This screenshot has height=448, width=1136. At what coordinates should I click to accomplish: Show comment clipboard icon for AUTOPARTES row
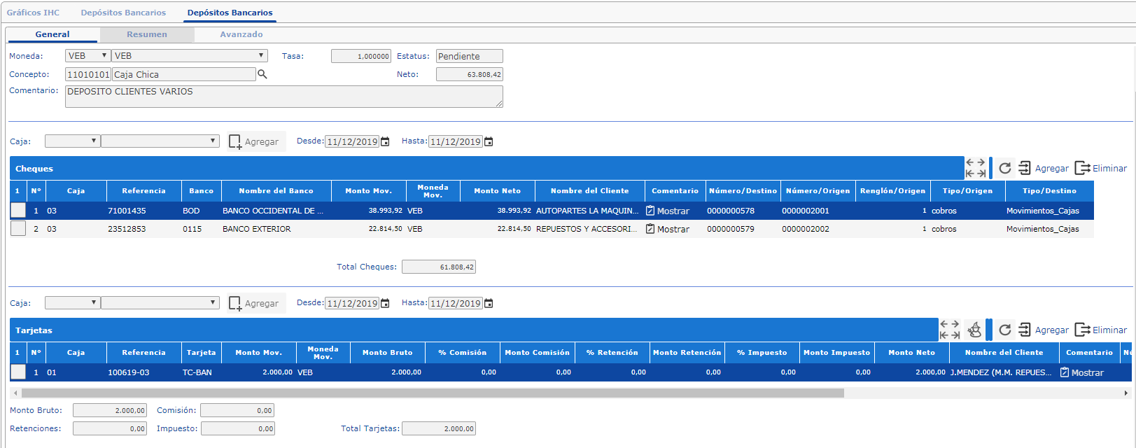point(650,211)
